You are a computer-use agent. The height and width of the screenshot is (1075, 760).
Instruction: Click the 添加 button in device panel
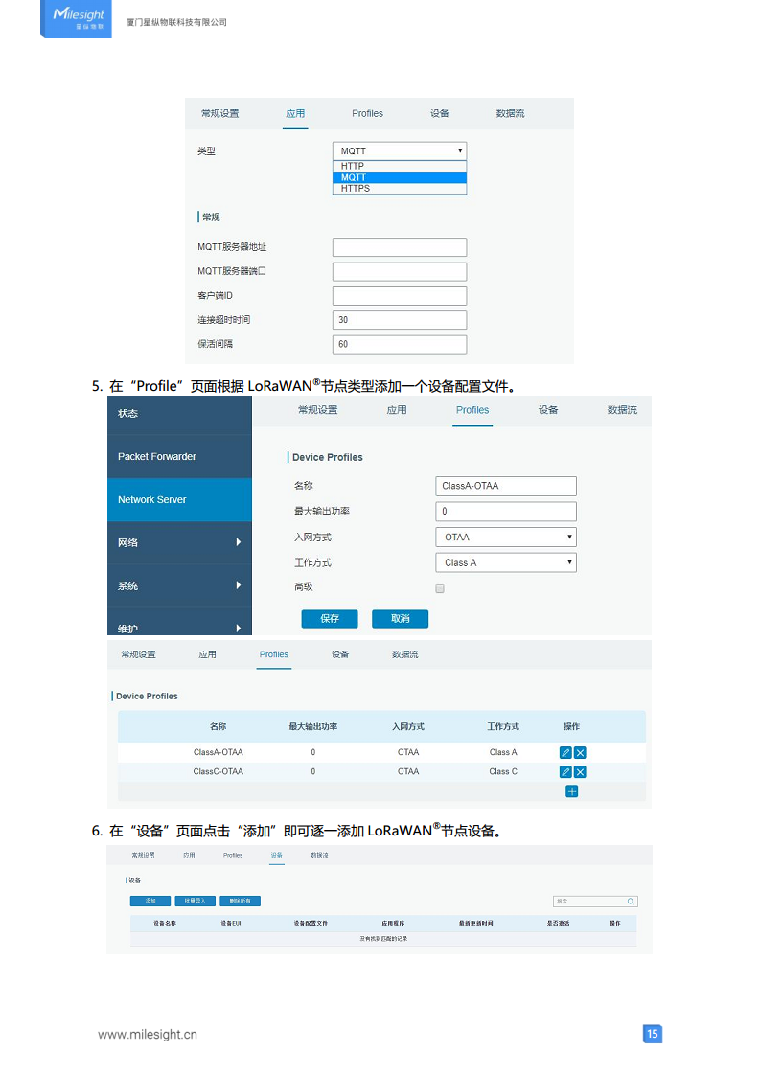click(x=150, y=901)
